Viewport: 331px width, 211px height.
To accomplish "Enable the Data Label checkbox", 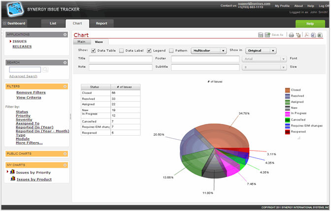I will [121, 51].
